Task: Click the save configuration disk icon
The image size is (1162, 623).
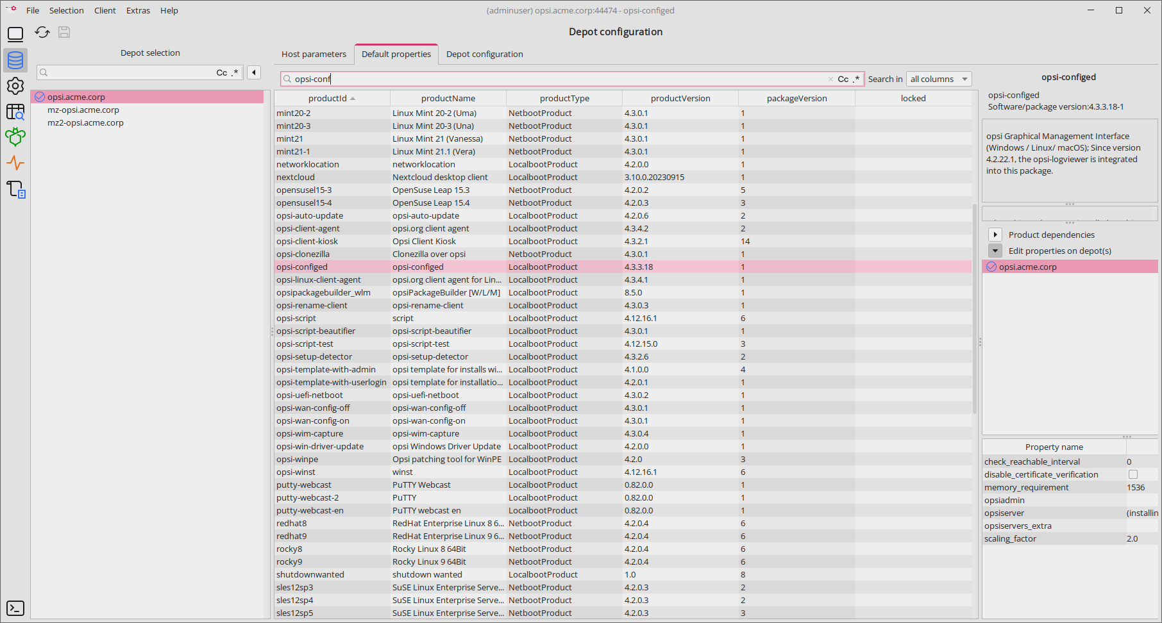Action: [64, 32]
